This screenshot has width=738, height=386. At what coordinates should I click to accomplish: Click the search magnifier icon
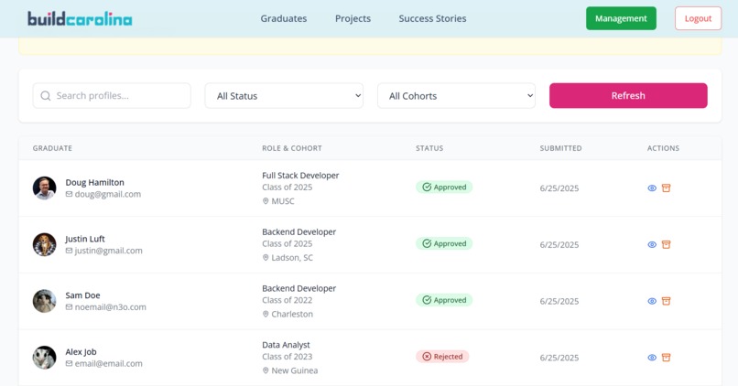point(46,96)
